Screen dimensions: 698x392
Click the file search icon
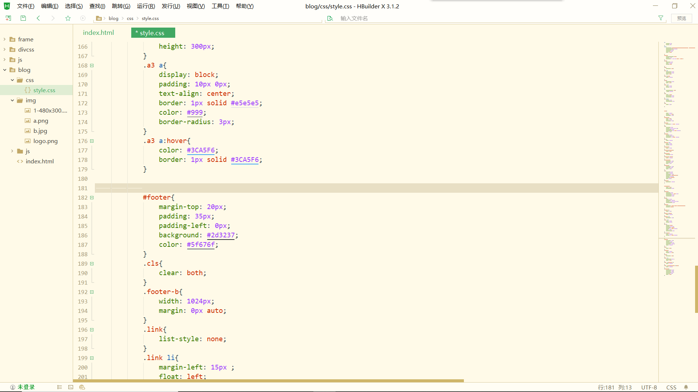coord(330,18)
